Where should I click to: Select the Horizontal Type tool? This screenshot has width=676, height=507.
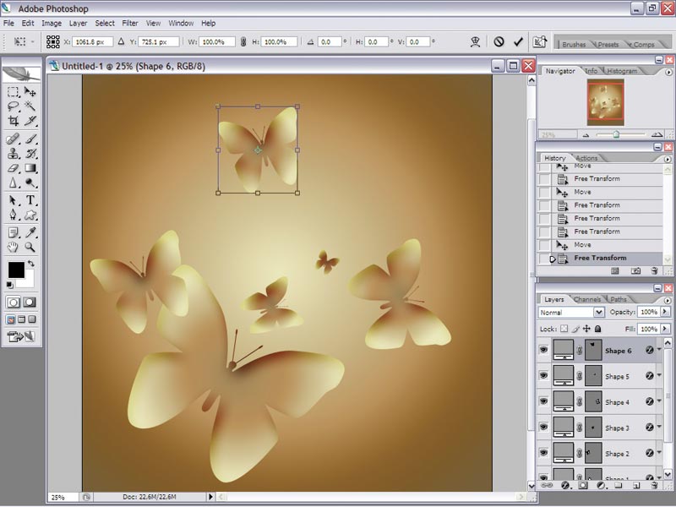click(30, 200)
